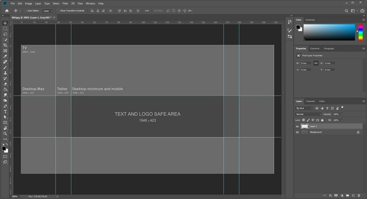Viewport: 367px width, 199px height.
Task: Select the Zoom tool in toolbar
Action: pos(5,134)
